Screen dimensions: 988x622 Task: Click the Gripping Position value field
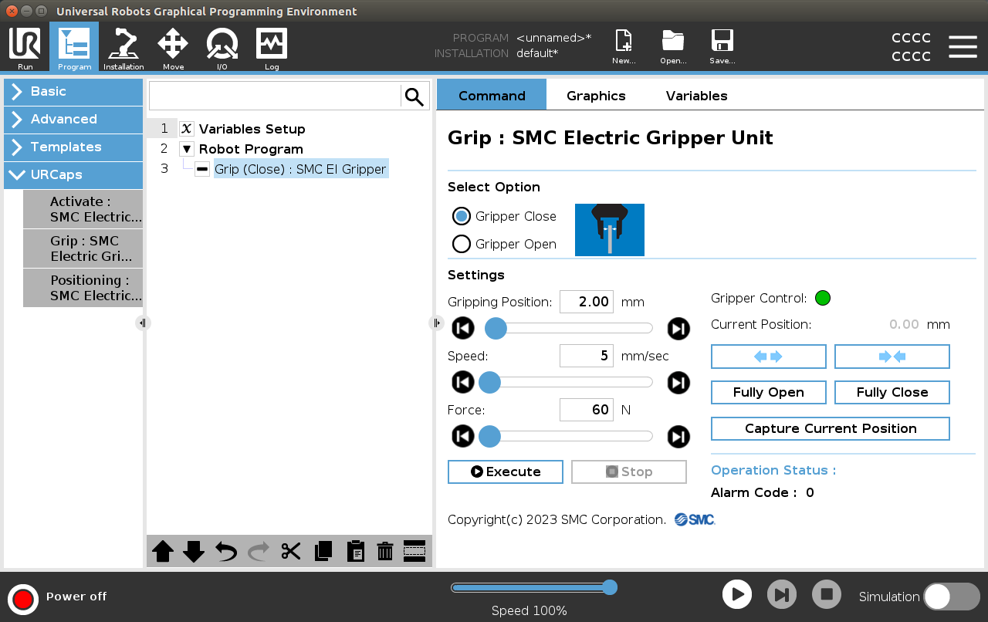(587, 302)
